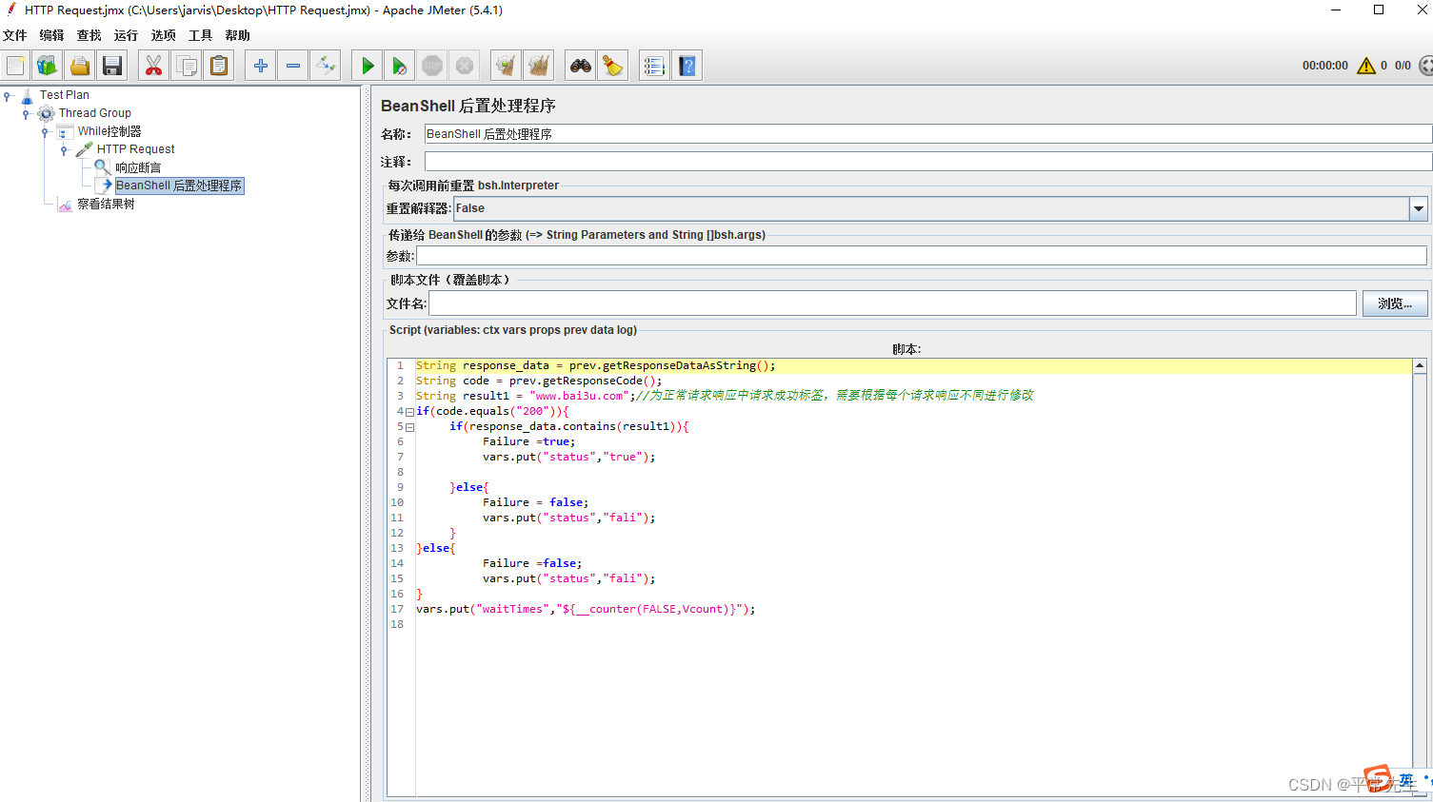Open an existing test plan file

point(80,65)
